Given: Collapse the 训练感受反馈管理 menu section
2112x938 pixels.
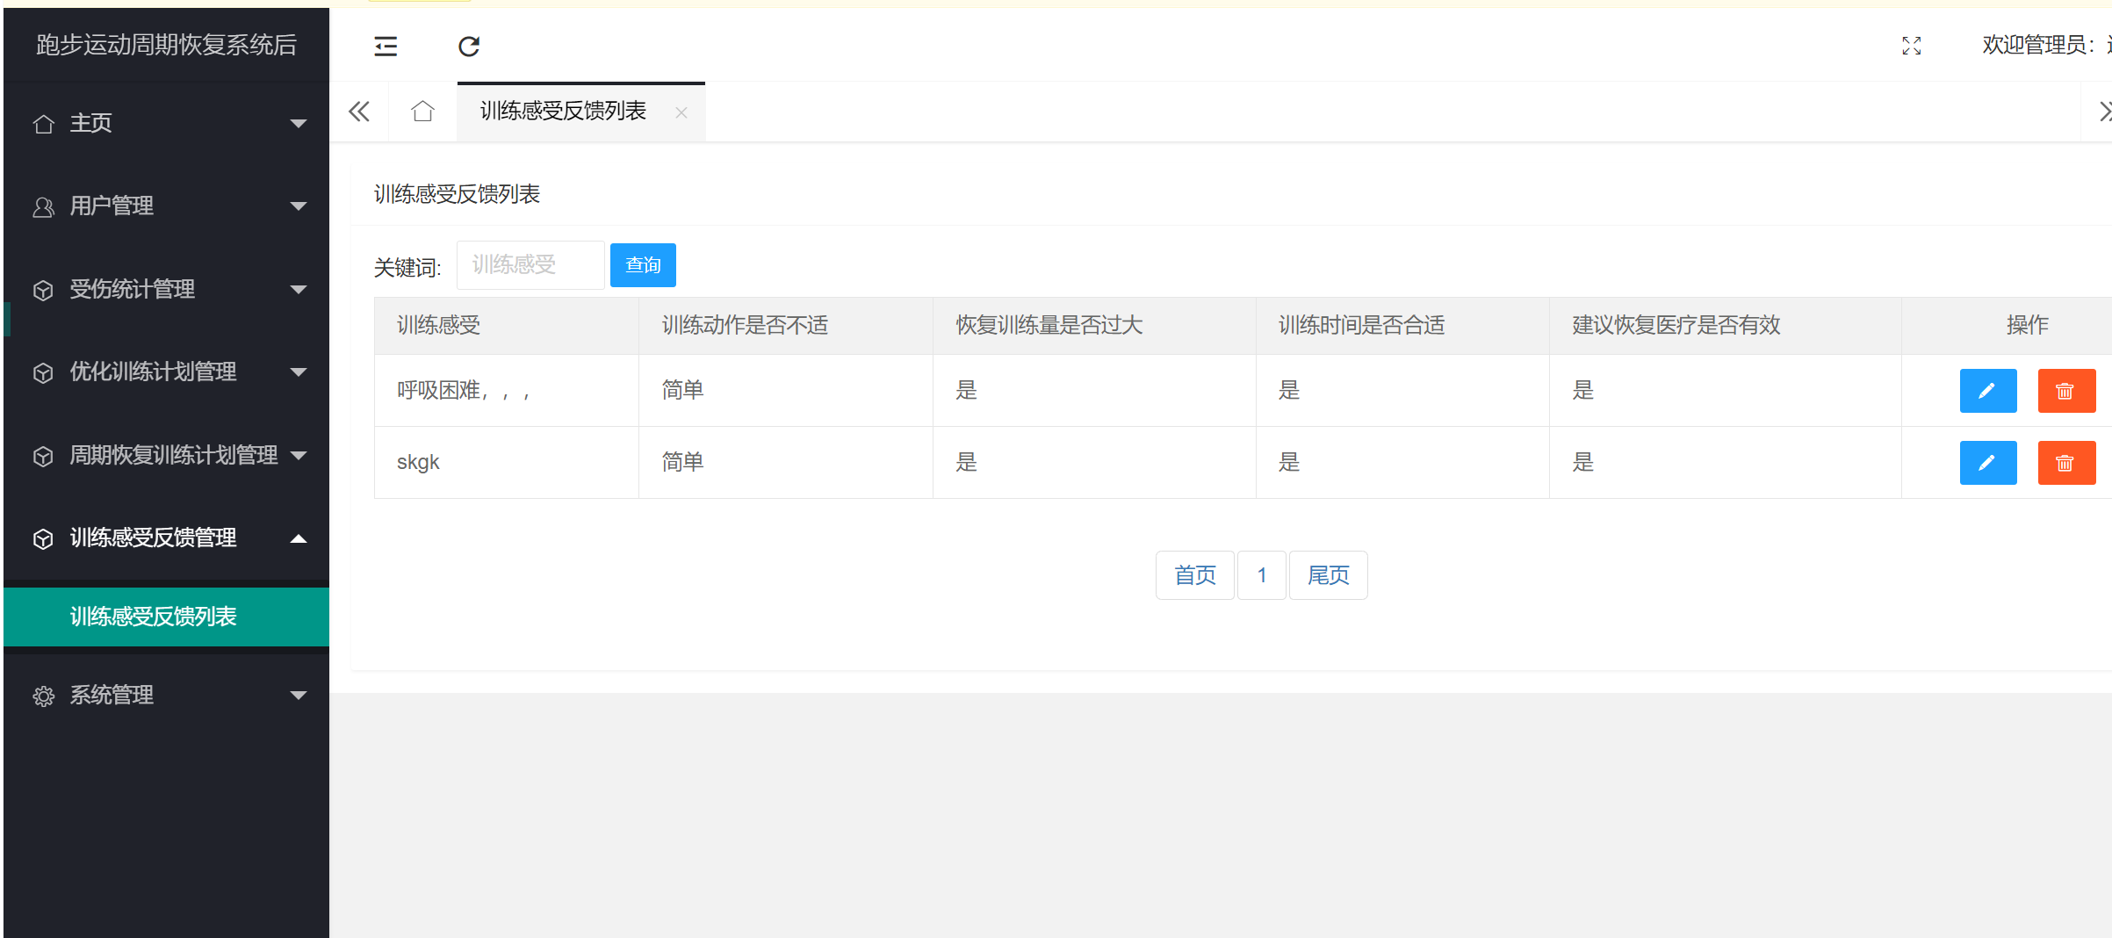Looking at the screenshot, I should point(154,538).
